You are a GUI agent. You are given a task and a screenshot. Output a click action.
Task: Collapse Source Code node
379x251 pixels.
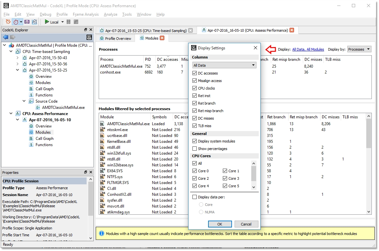(24, 101)
